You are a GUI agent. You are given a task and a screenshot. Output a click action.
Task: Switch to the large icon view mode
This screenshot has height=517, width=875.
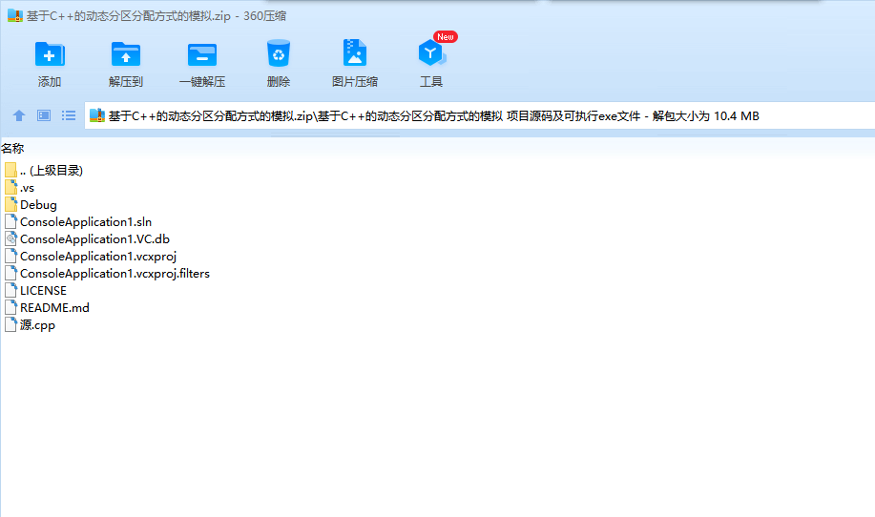click(x=44, y=115)
